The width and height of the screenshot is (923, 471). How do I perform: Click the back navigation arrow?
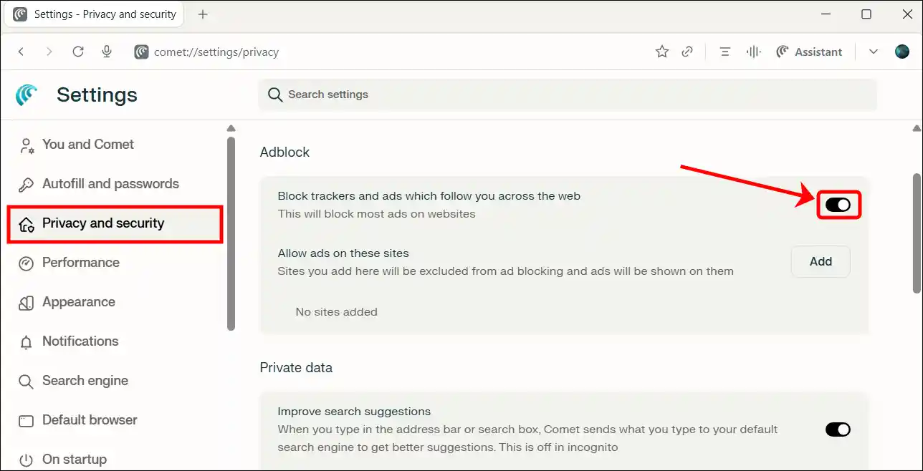(x=21, y=52)
